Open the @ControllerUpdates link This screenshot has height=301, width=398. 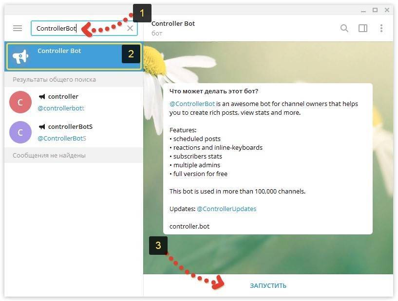coord(227,209)
